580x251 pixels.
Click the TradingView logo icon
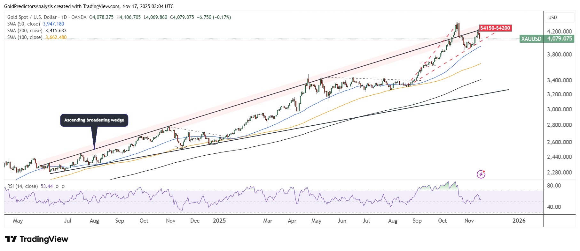(x=11, y=239)
